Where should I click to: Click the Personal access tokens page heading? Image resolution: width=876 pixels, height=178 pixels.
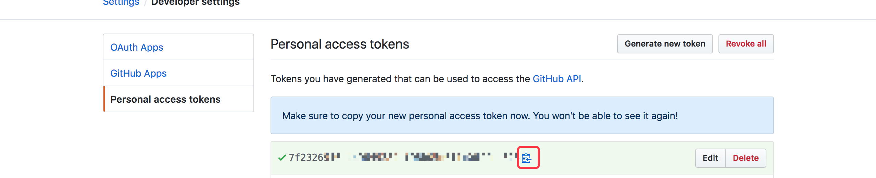(x=340, y=44)
